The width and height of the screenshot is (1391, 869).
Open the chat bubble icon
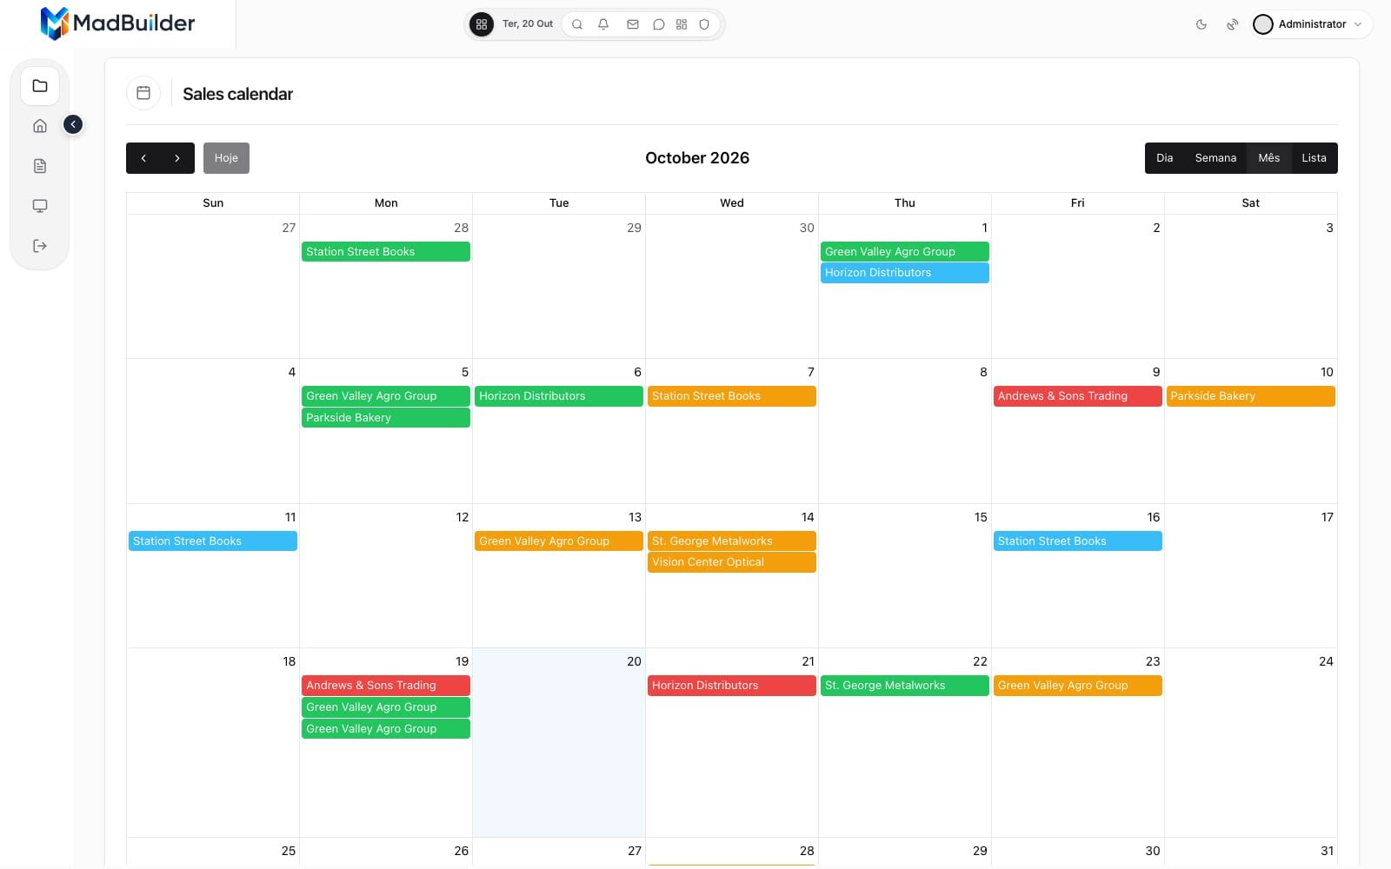click(659, 24)
